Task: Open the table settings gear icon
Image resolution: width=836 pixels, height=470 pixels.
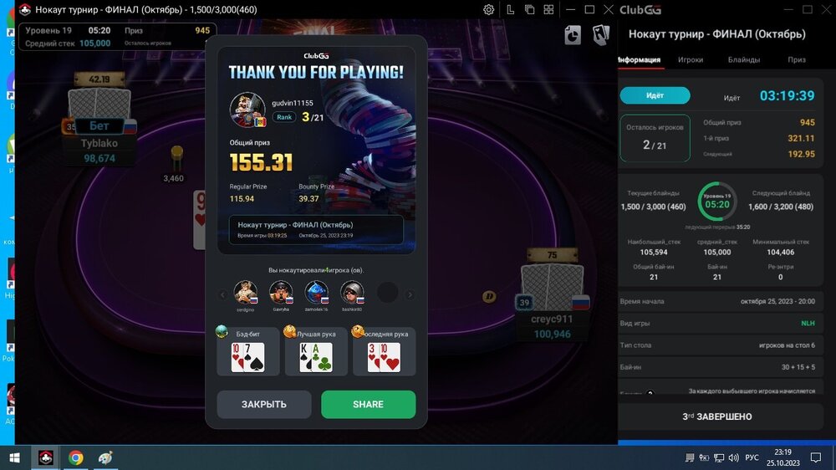Action: click(488, 9)
